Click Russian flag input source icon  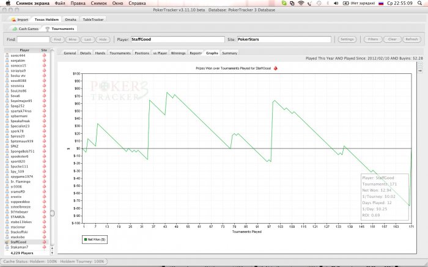tap(381, 3)
